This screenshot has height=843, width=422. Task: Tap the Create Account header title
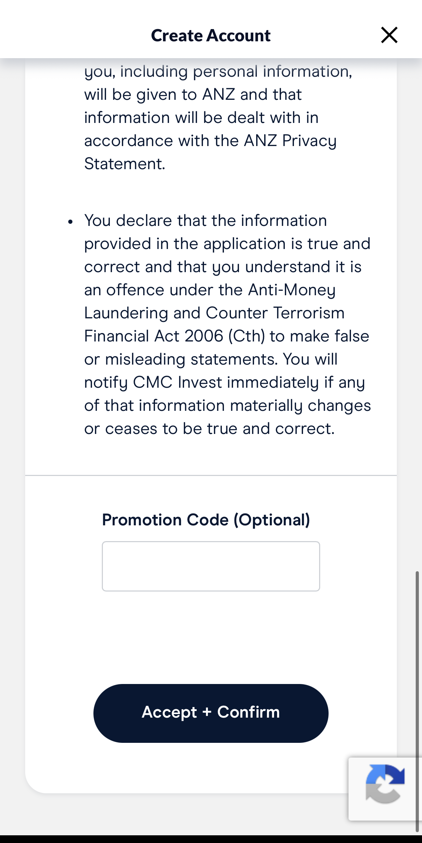(x=211, y=35)
